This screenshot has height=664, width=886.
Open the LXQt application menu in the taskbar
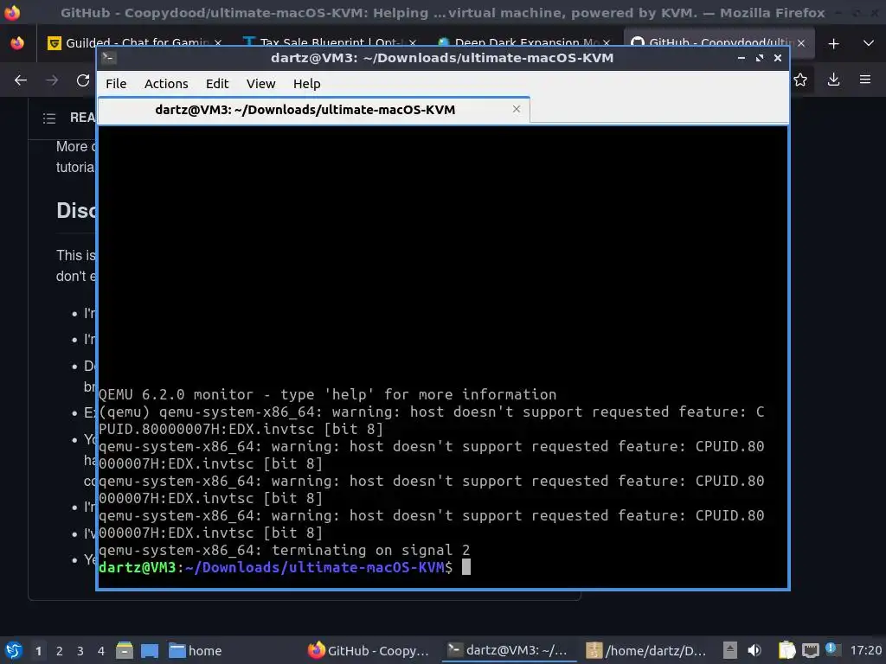point(14,650)
